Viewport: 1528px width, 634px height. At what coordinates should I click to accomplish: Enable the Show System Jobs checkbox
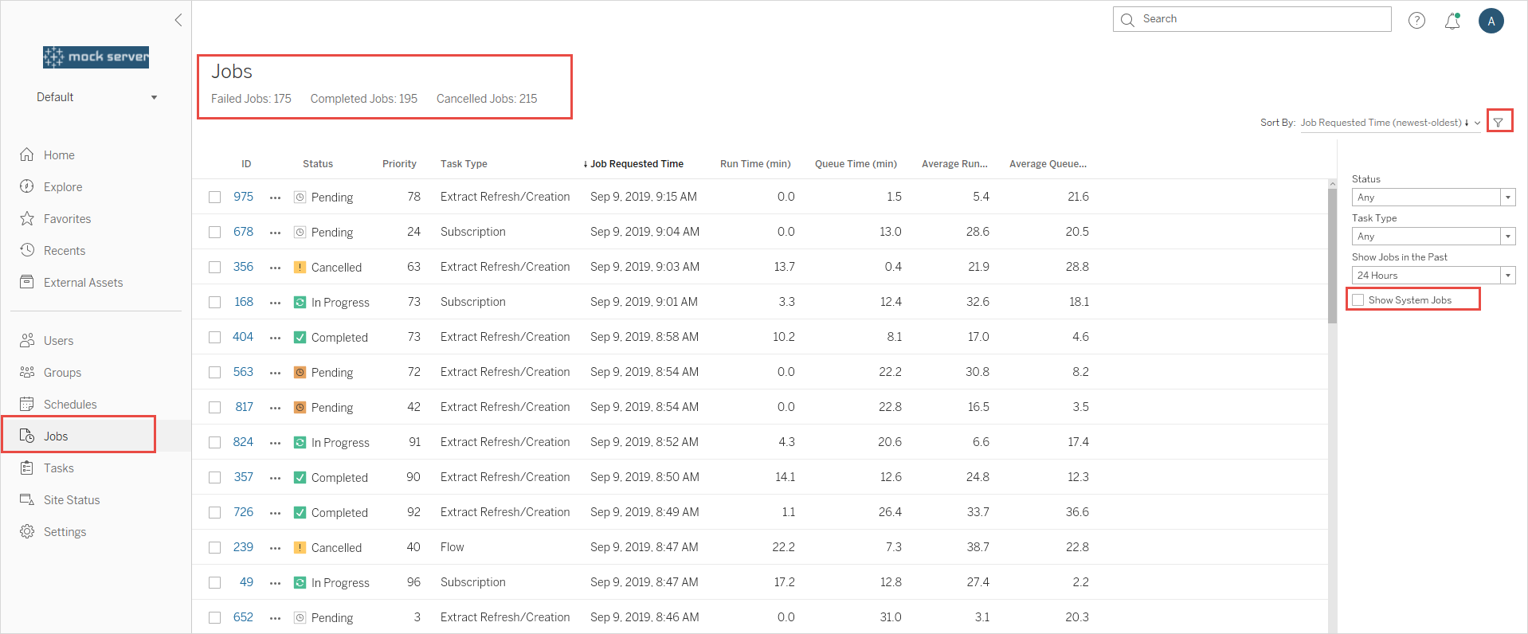pyautogui.click(x=1358, y=300)
